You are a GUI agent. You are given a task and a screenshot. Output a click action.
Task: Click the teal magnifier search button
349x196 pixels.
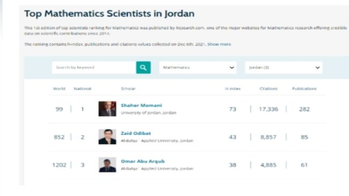(143, 67)
